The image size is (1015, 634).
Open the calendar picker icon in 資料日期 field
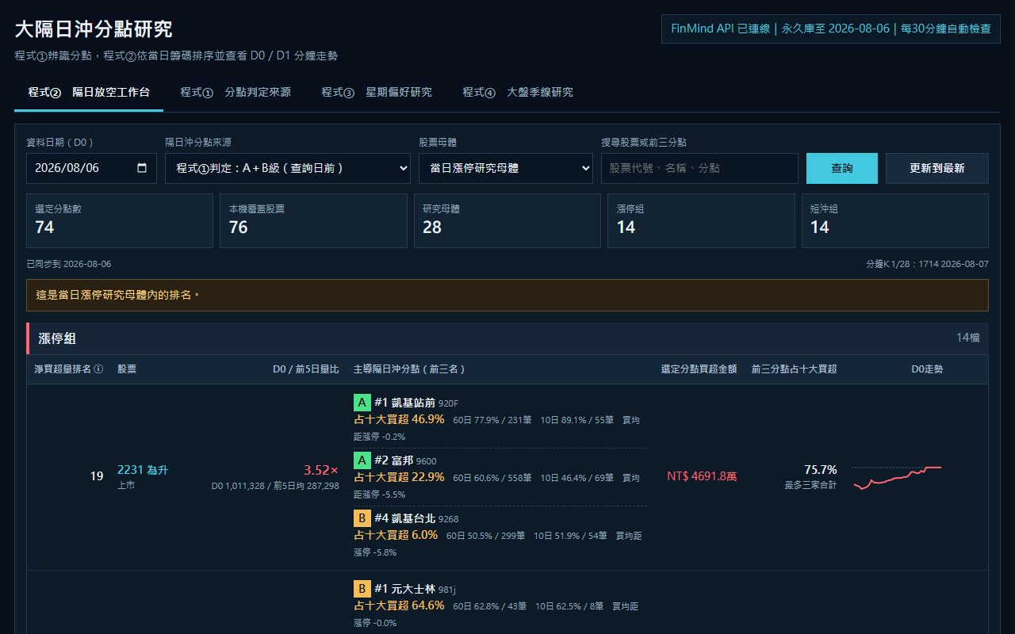click(142, 168)
